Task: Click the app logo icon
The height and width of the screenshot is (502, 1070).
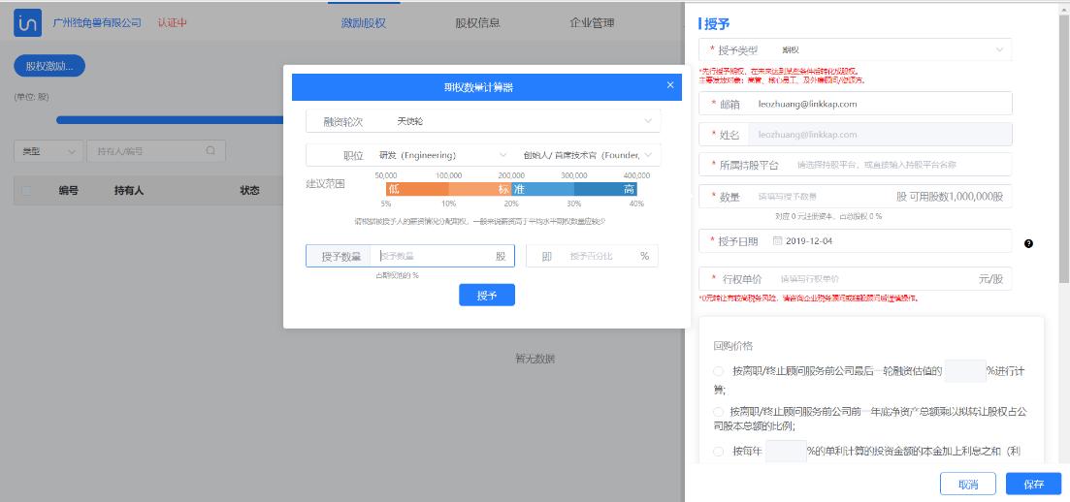Action: tap(27, 22)
